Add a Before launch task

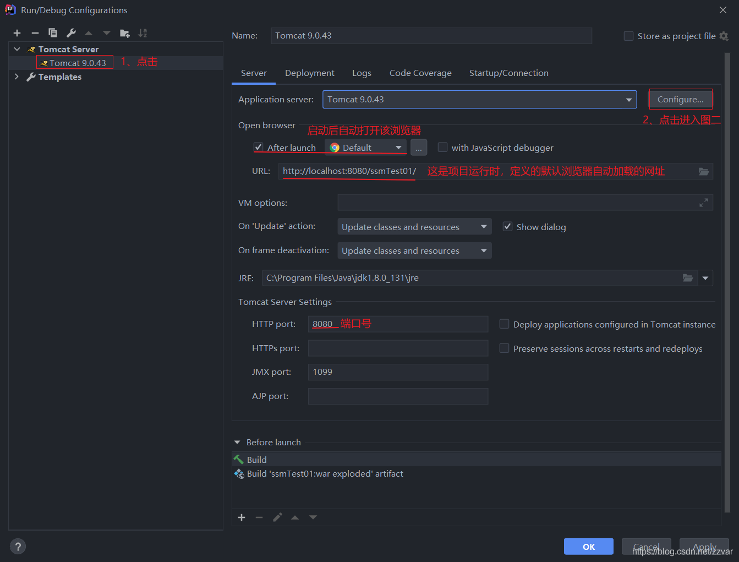pos(242,517)
